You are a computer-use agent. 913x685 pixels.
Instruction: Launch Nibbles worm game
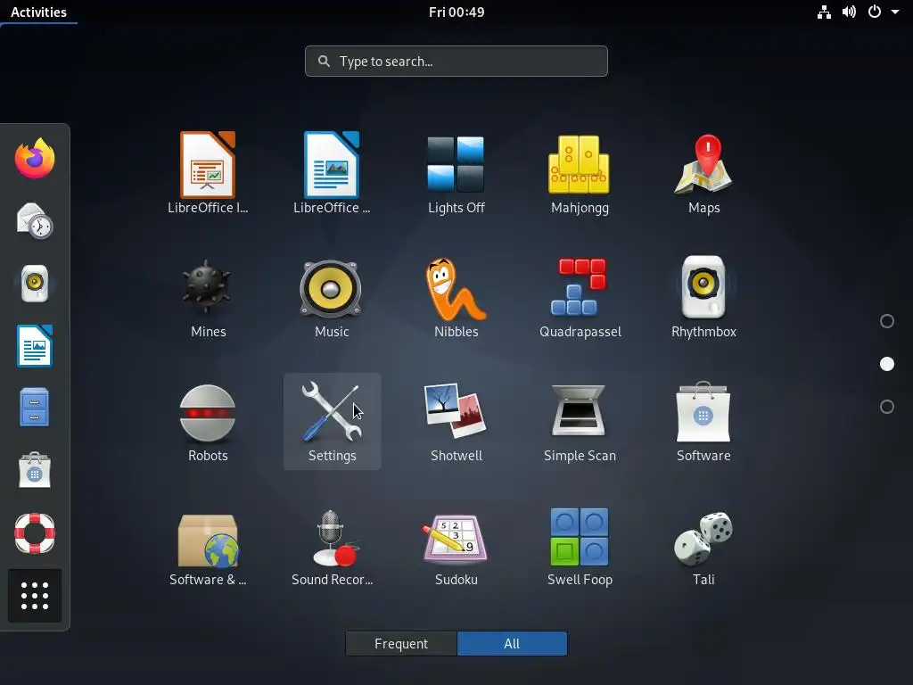click(x=456, y=297)
